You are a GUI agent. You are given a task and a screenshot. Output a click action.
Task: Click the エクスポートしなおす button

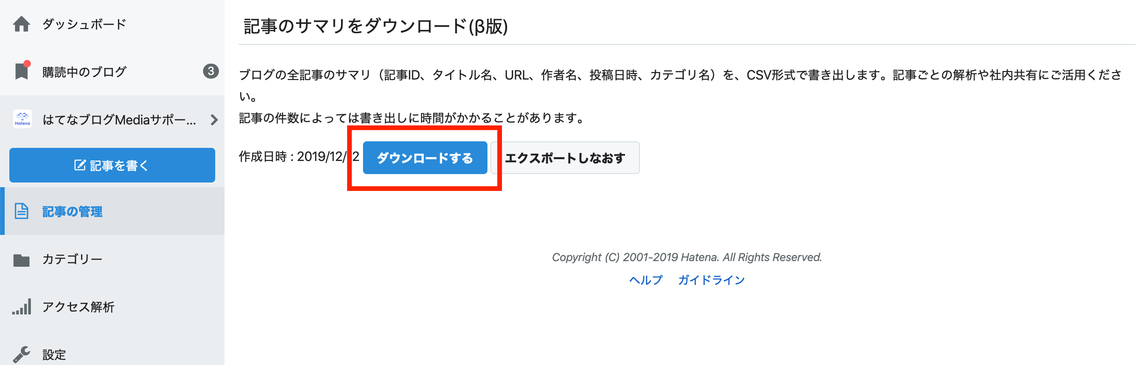pyautogui.click(x=565, y=158)
